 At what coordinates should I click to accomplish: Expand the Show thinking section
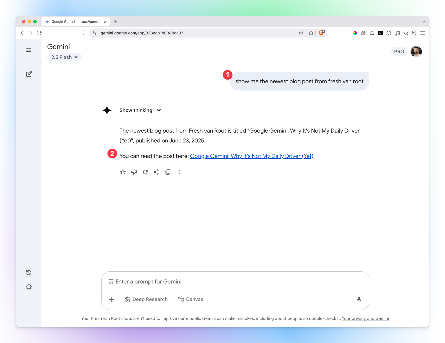click(x=140, y=110)
